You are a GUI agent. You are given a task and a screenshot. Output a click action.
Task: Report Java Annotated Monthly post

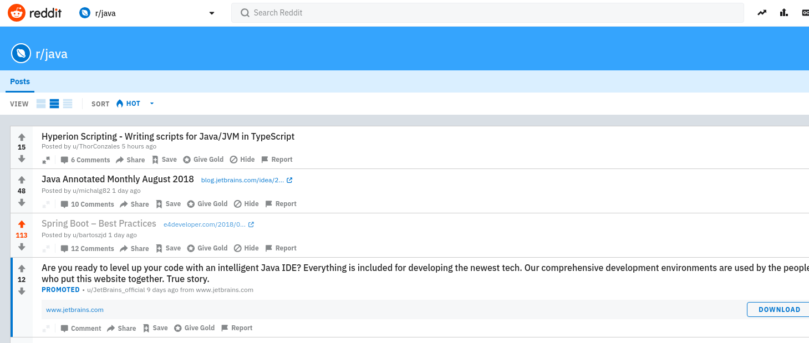pos(281,204)
